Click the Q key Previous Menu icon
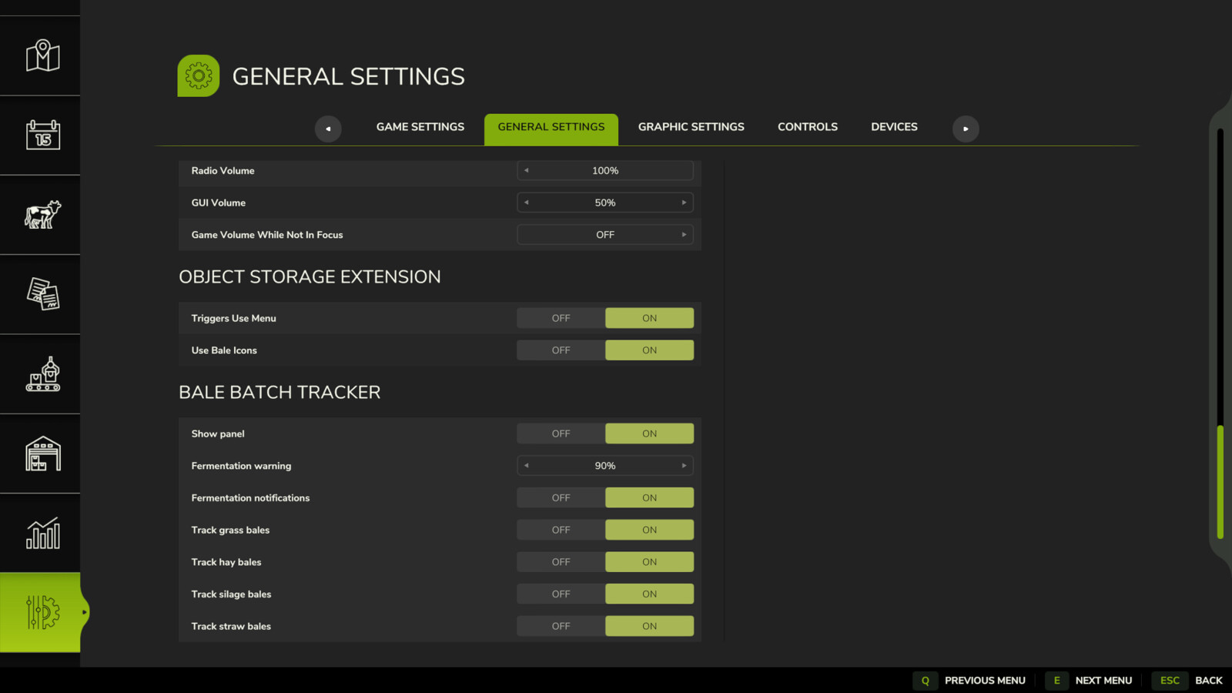 pos(926,681)
